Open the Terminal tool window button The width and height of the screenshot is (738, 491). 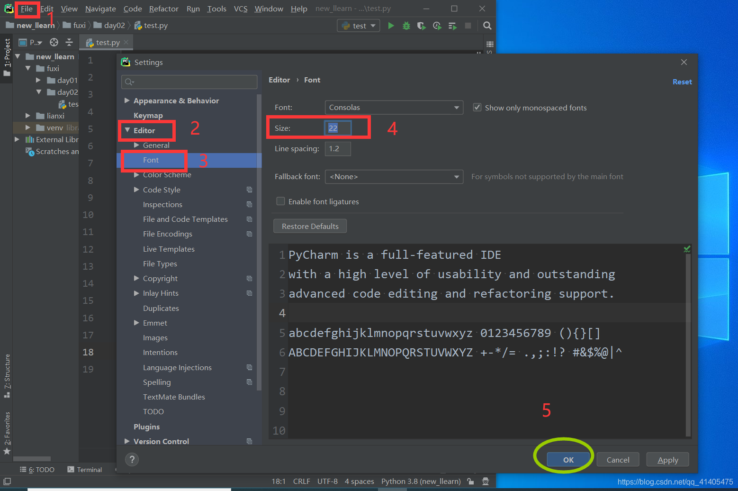(x=85, y=470)
